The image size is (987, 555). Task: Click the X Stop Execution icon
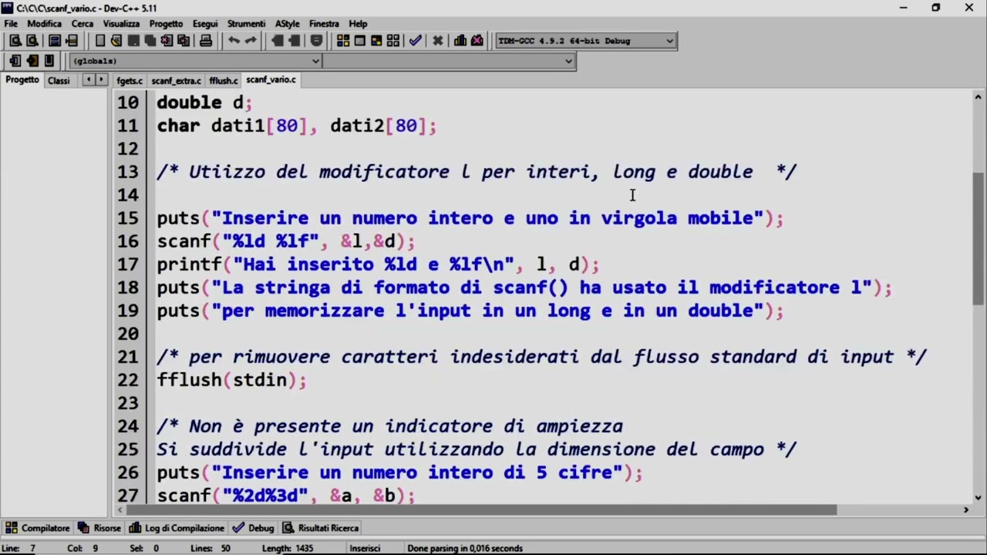point(438,41)
